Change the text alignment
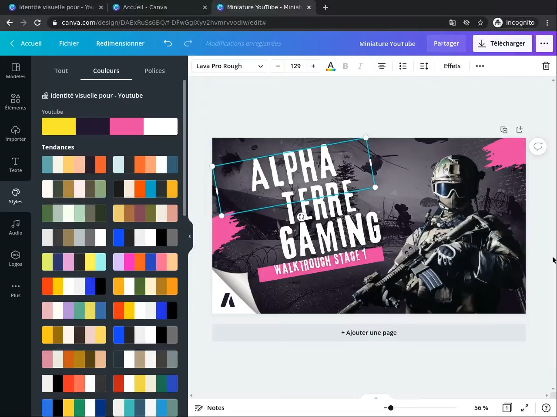 (382, 66)
